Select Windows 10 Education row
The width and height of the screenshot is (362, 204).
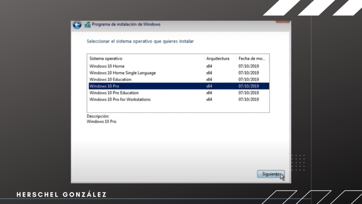(x=179, y=80)
